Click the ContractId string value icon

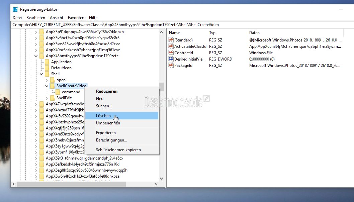(x=171, y=53)
